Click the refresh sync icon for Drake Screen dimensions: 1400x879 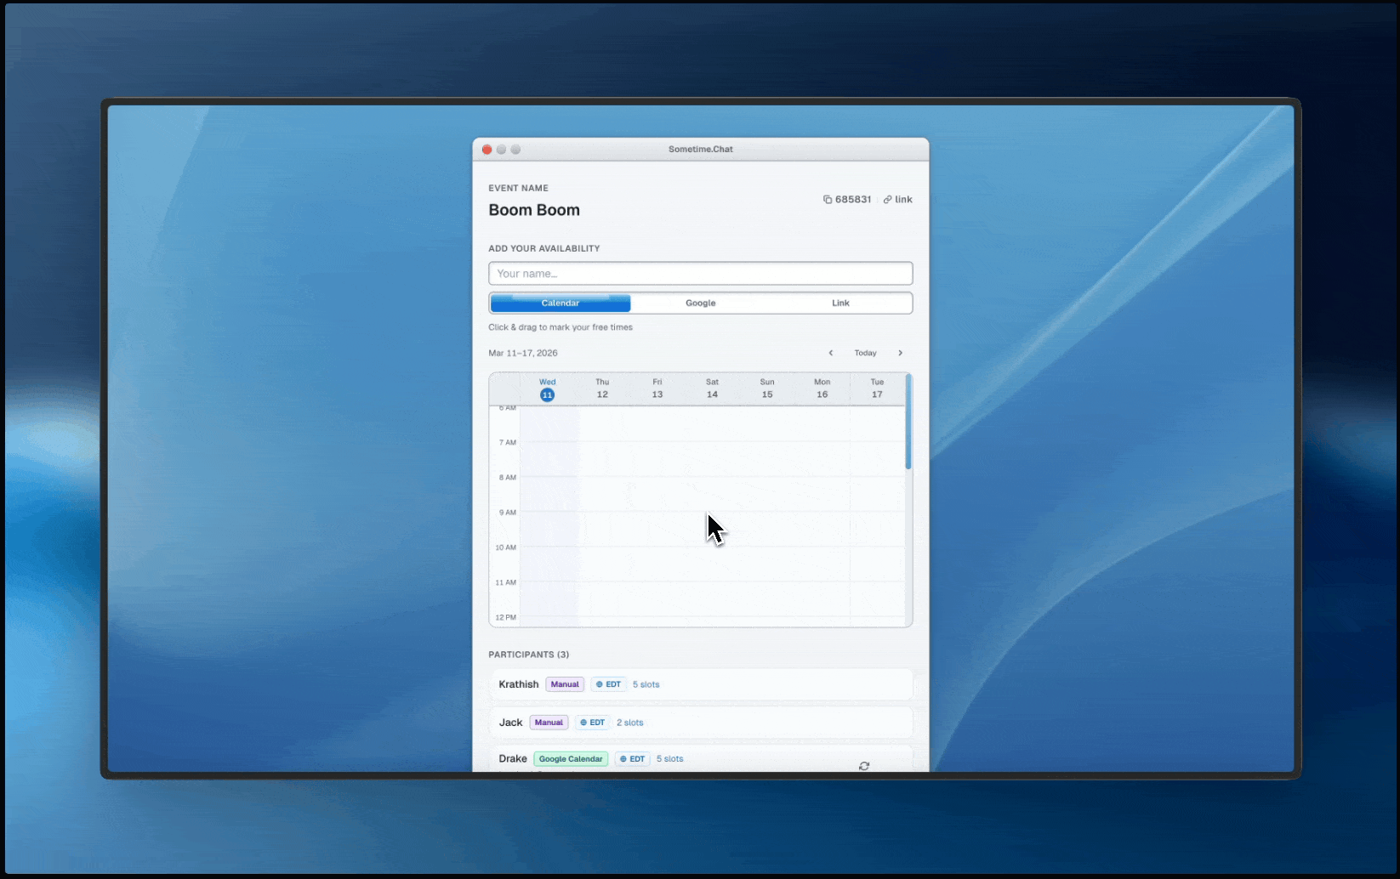tap(864, 766)
